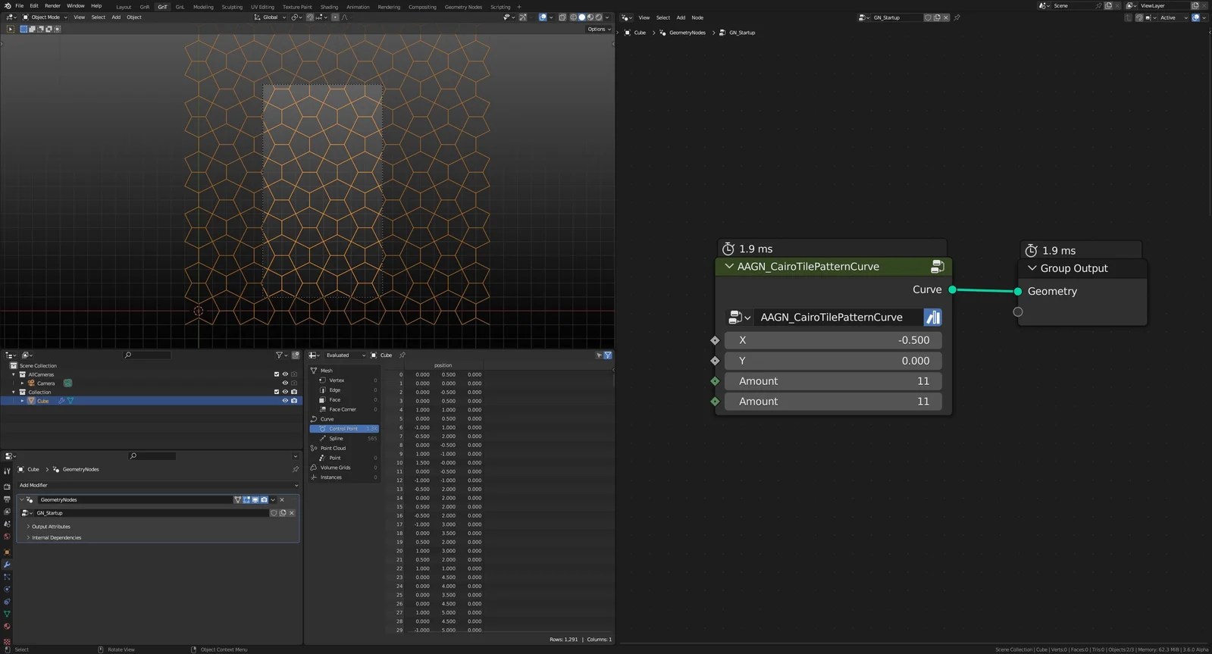Click the Options button in viewport
This screenshot has height=654, width=1212.
pos(598,30)
